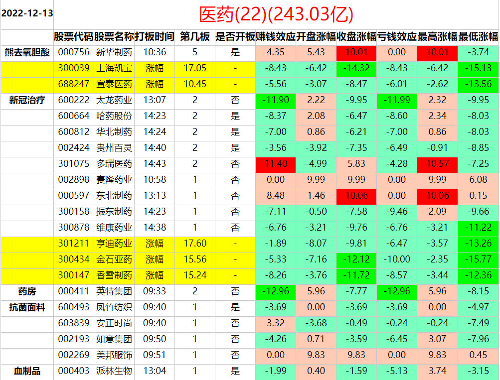Screen dimensions: 500x380
Task: Click time cell 10:36
Action: coord(155,52)
